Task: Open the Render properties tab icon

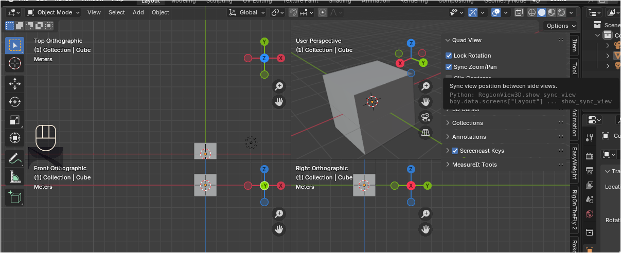Action: [x=590, y=156]
